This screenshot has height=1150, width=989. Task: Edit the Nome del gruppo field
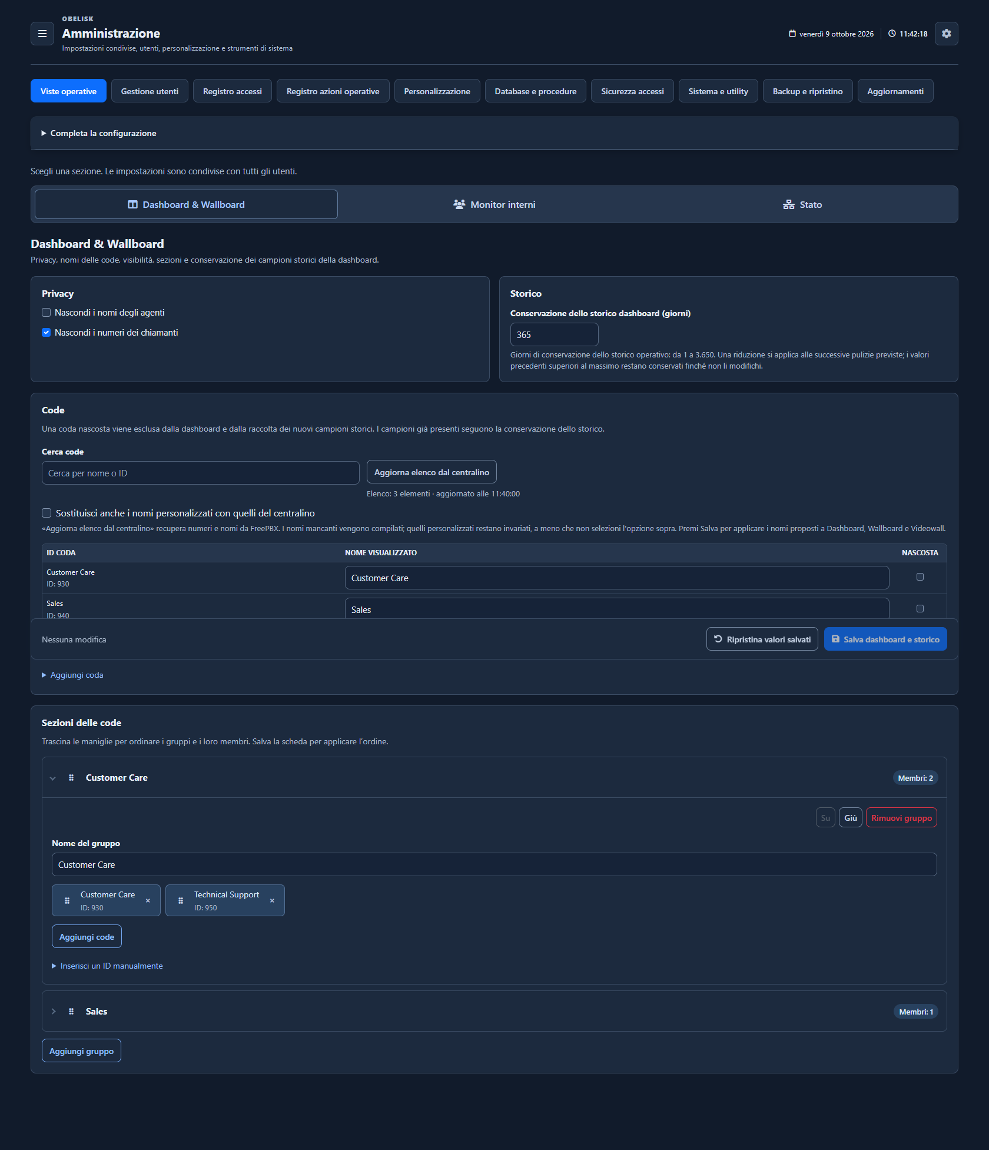(494, 865)
